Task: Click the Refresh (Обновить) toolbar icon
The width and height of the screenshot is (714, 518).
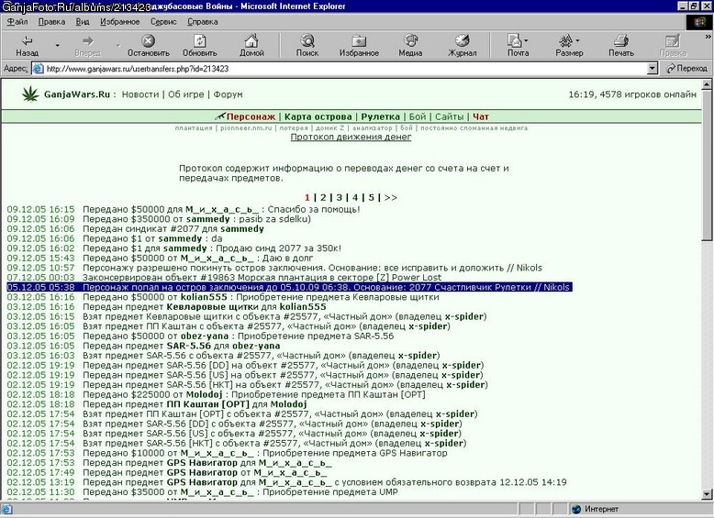Action: [x=200, y=41]
